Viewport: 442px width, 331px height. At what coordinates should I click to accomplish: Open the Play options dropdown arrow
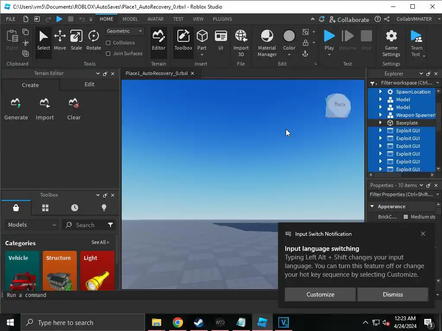coord(329,55)
